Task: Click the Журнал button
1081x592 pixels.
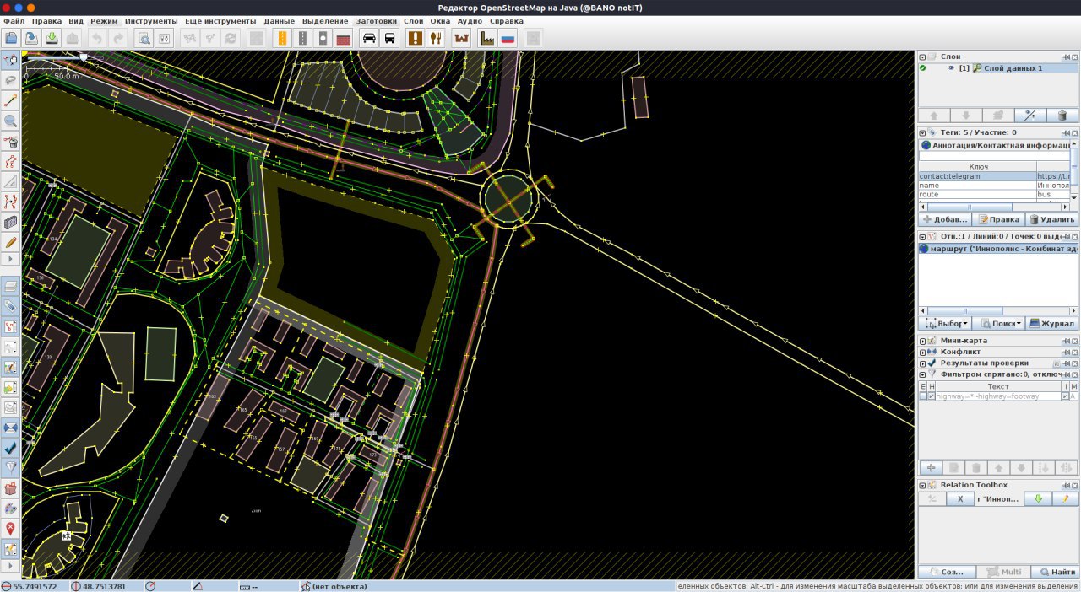Action: pyautogui.click(x=1051, y=323)
